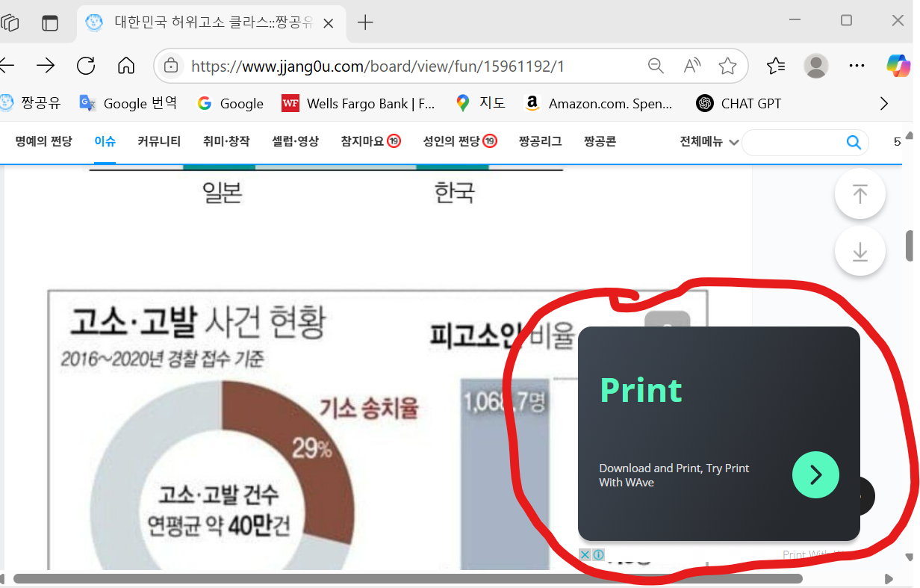Open the tab actions menu icon
The image size is (920, 588).
[49, 22]
